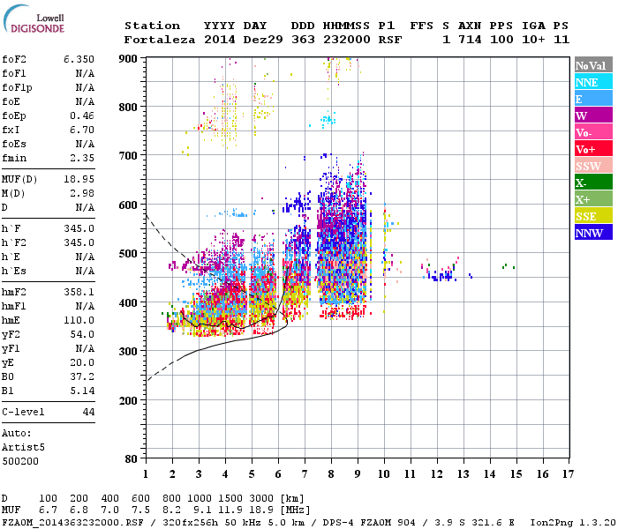Click the DPS-4 FZAOM 904 footer text
618x529 pixels.
click(x=369, y=523)
